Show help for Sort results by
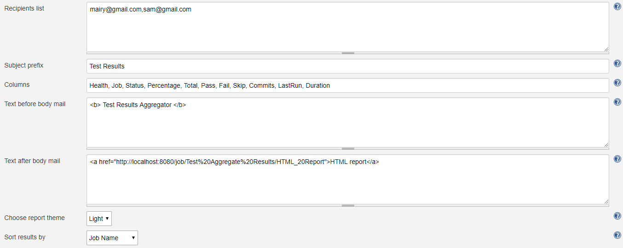The width and height of the screenshot is (623, 248). pyautogui.click(x=617, y=235)
